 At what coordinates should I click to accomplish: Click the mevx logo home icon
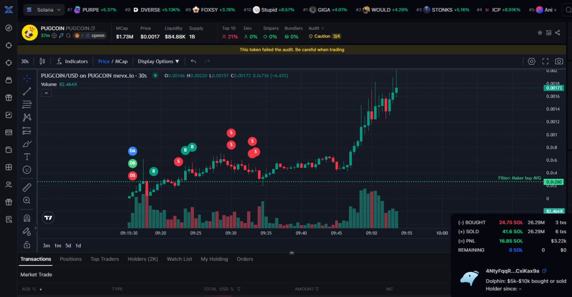coord(9,10)
